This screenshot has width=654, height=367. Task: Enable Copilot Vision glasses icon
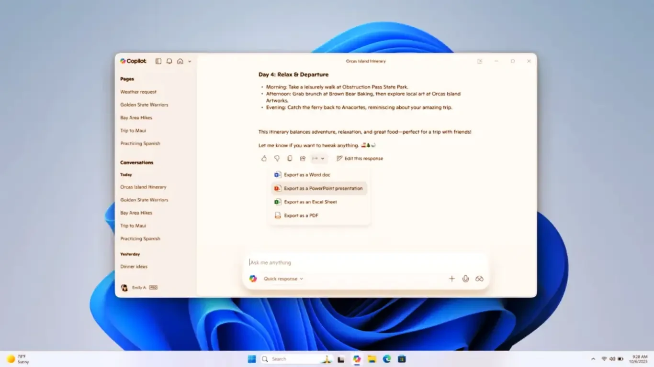tap(479, 279)
